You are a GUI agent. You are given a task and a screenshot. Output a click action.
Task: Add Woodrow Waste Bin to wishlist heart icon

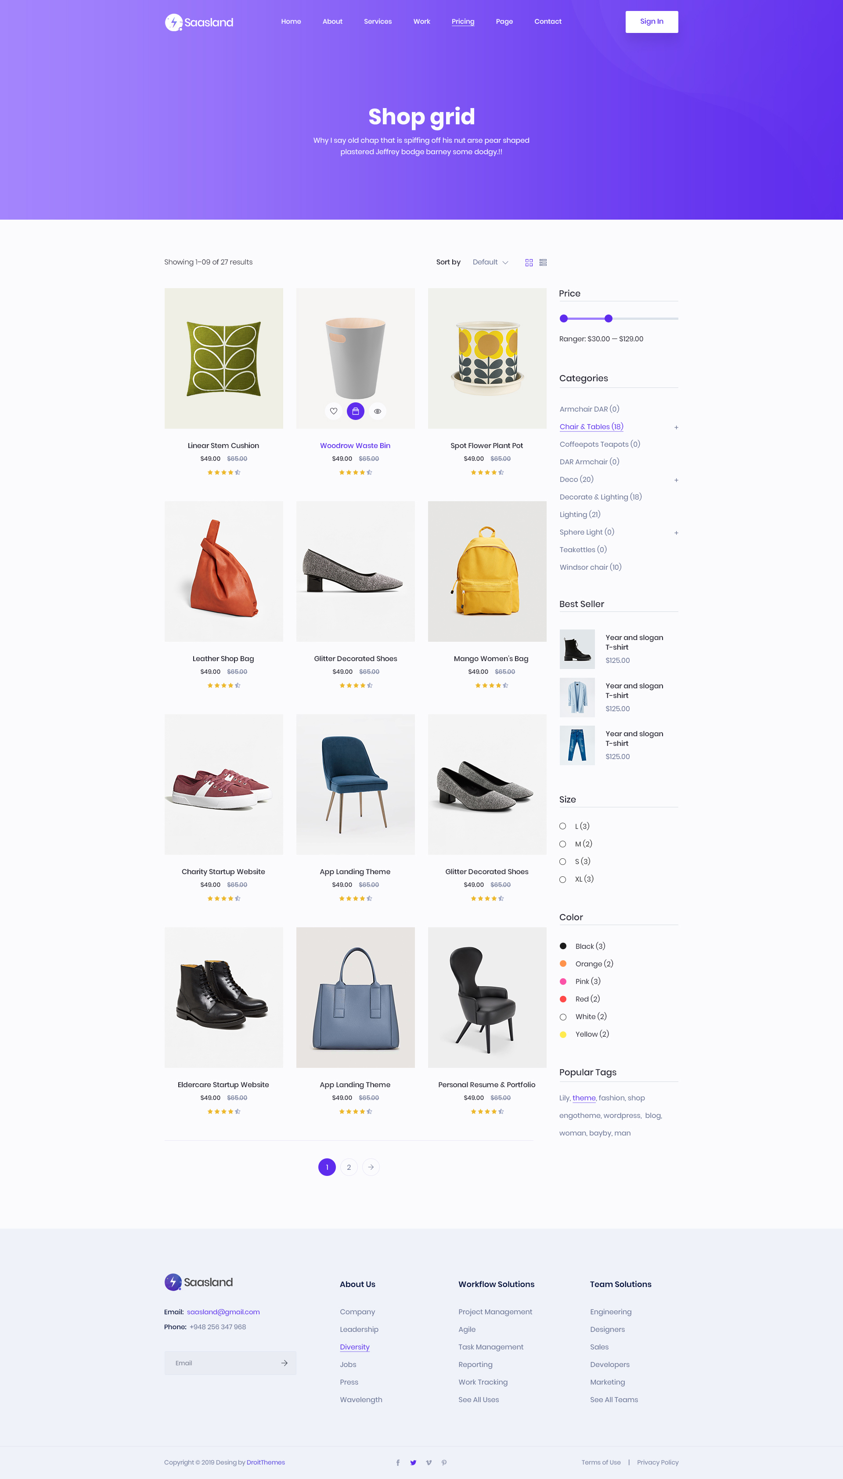pos(334,411)
